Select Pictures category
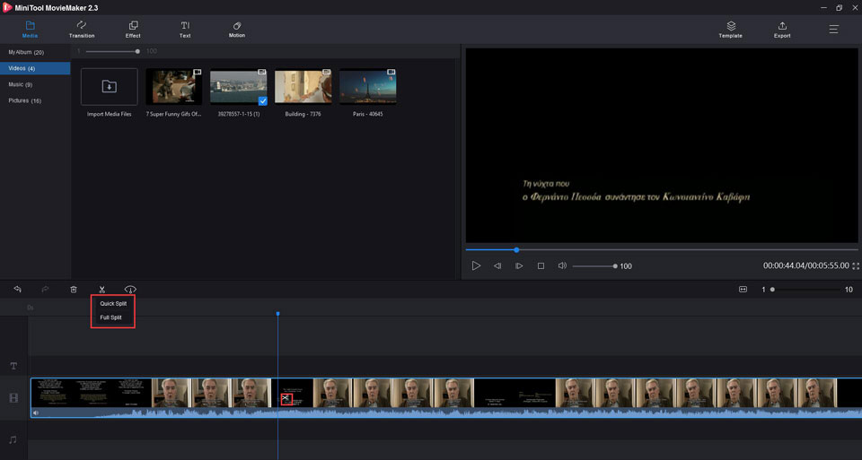 point(35,100)
